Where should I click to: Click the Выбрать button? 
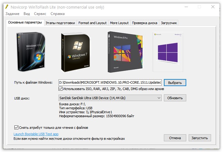point(175,83)
